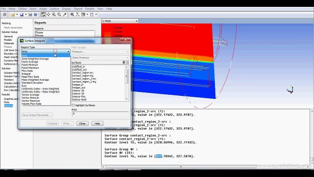The image size is (314, 177).
Task: Click the Write... button
Action: [x=67, y=123]
